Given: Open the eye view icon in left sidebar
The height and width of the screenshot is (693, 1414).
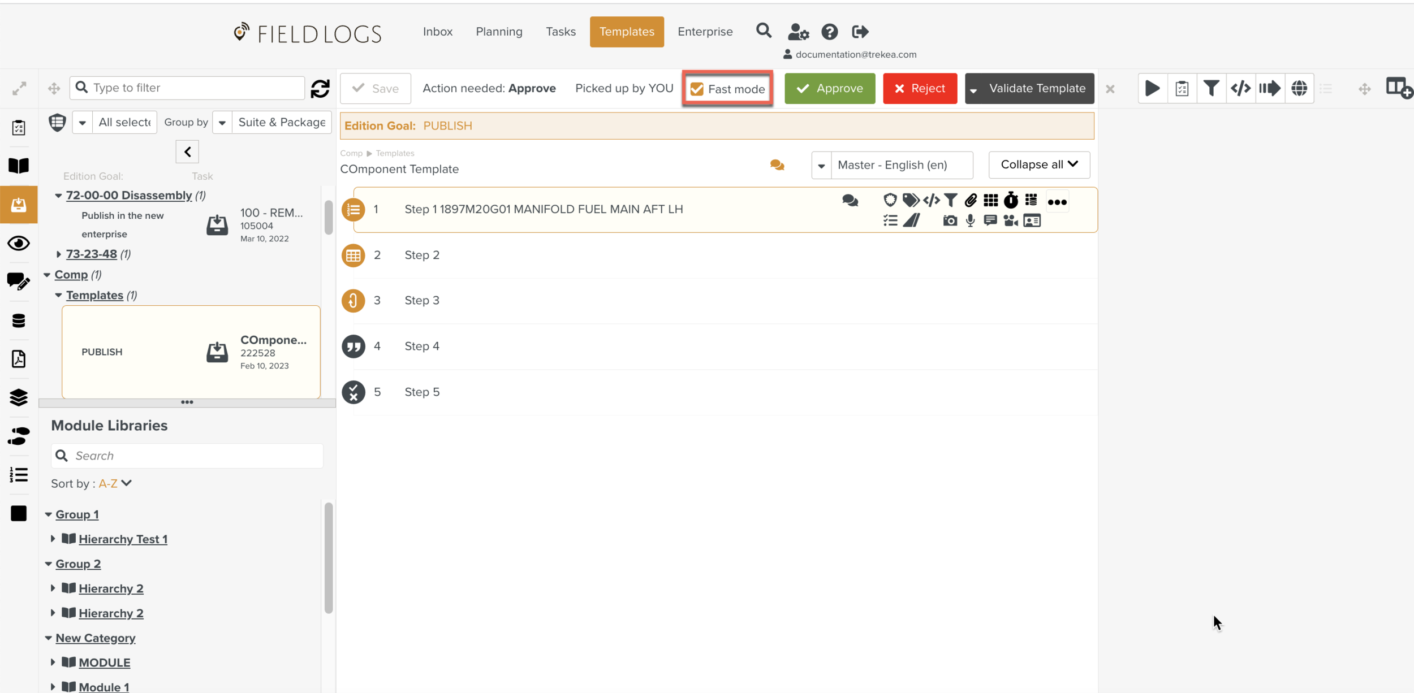Looking at the screenshot, I should click(x=19, y=243).
